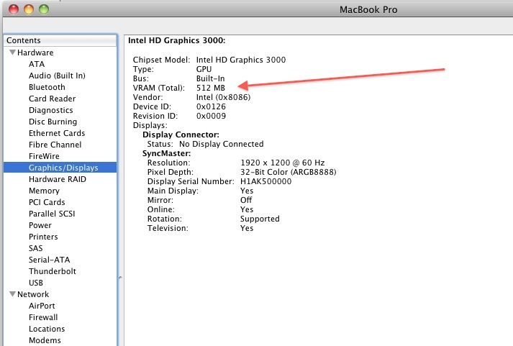This screenshot has width=513, height=346.
Task: Click the Rotation value Supported
Action: (x=260, y=219)
